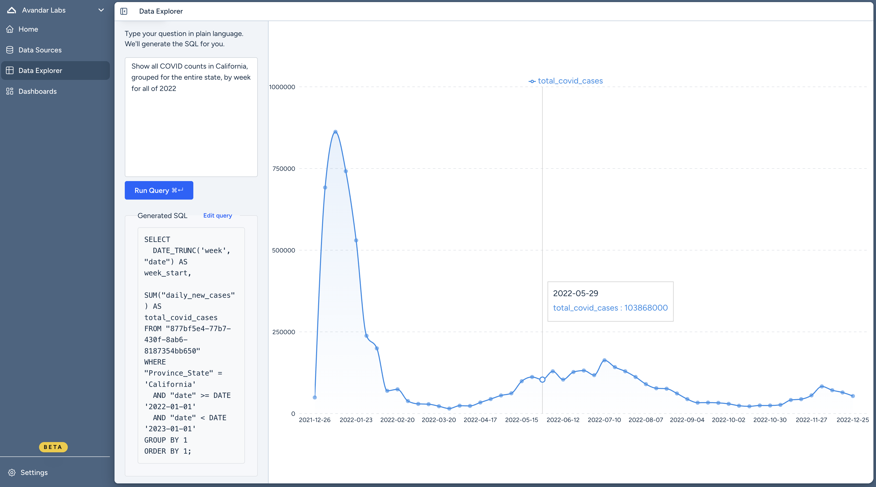Screen dimensions: 876x487
Task: Click the Home house icon
Action: pyautogui.click(x=10, y=29)
